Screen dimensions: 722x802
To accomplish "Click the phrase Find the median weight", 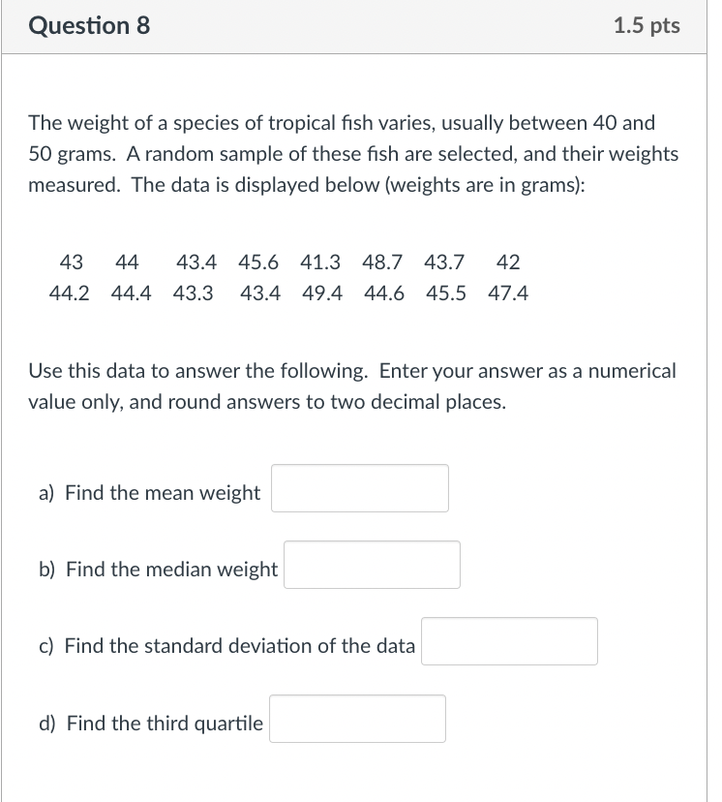I will [170, 569].
